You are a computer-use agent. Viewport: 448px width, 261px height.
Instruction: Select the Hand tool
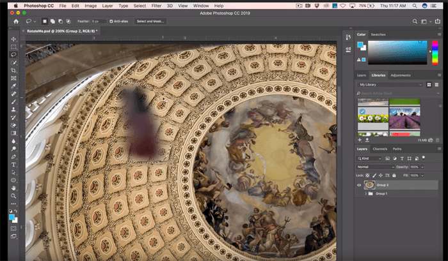pyautogui.click(x=13, y=188)
